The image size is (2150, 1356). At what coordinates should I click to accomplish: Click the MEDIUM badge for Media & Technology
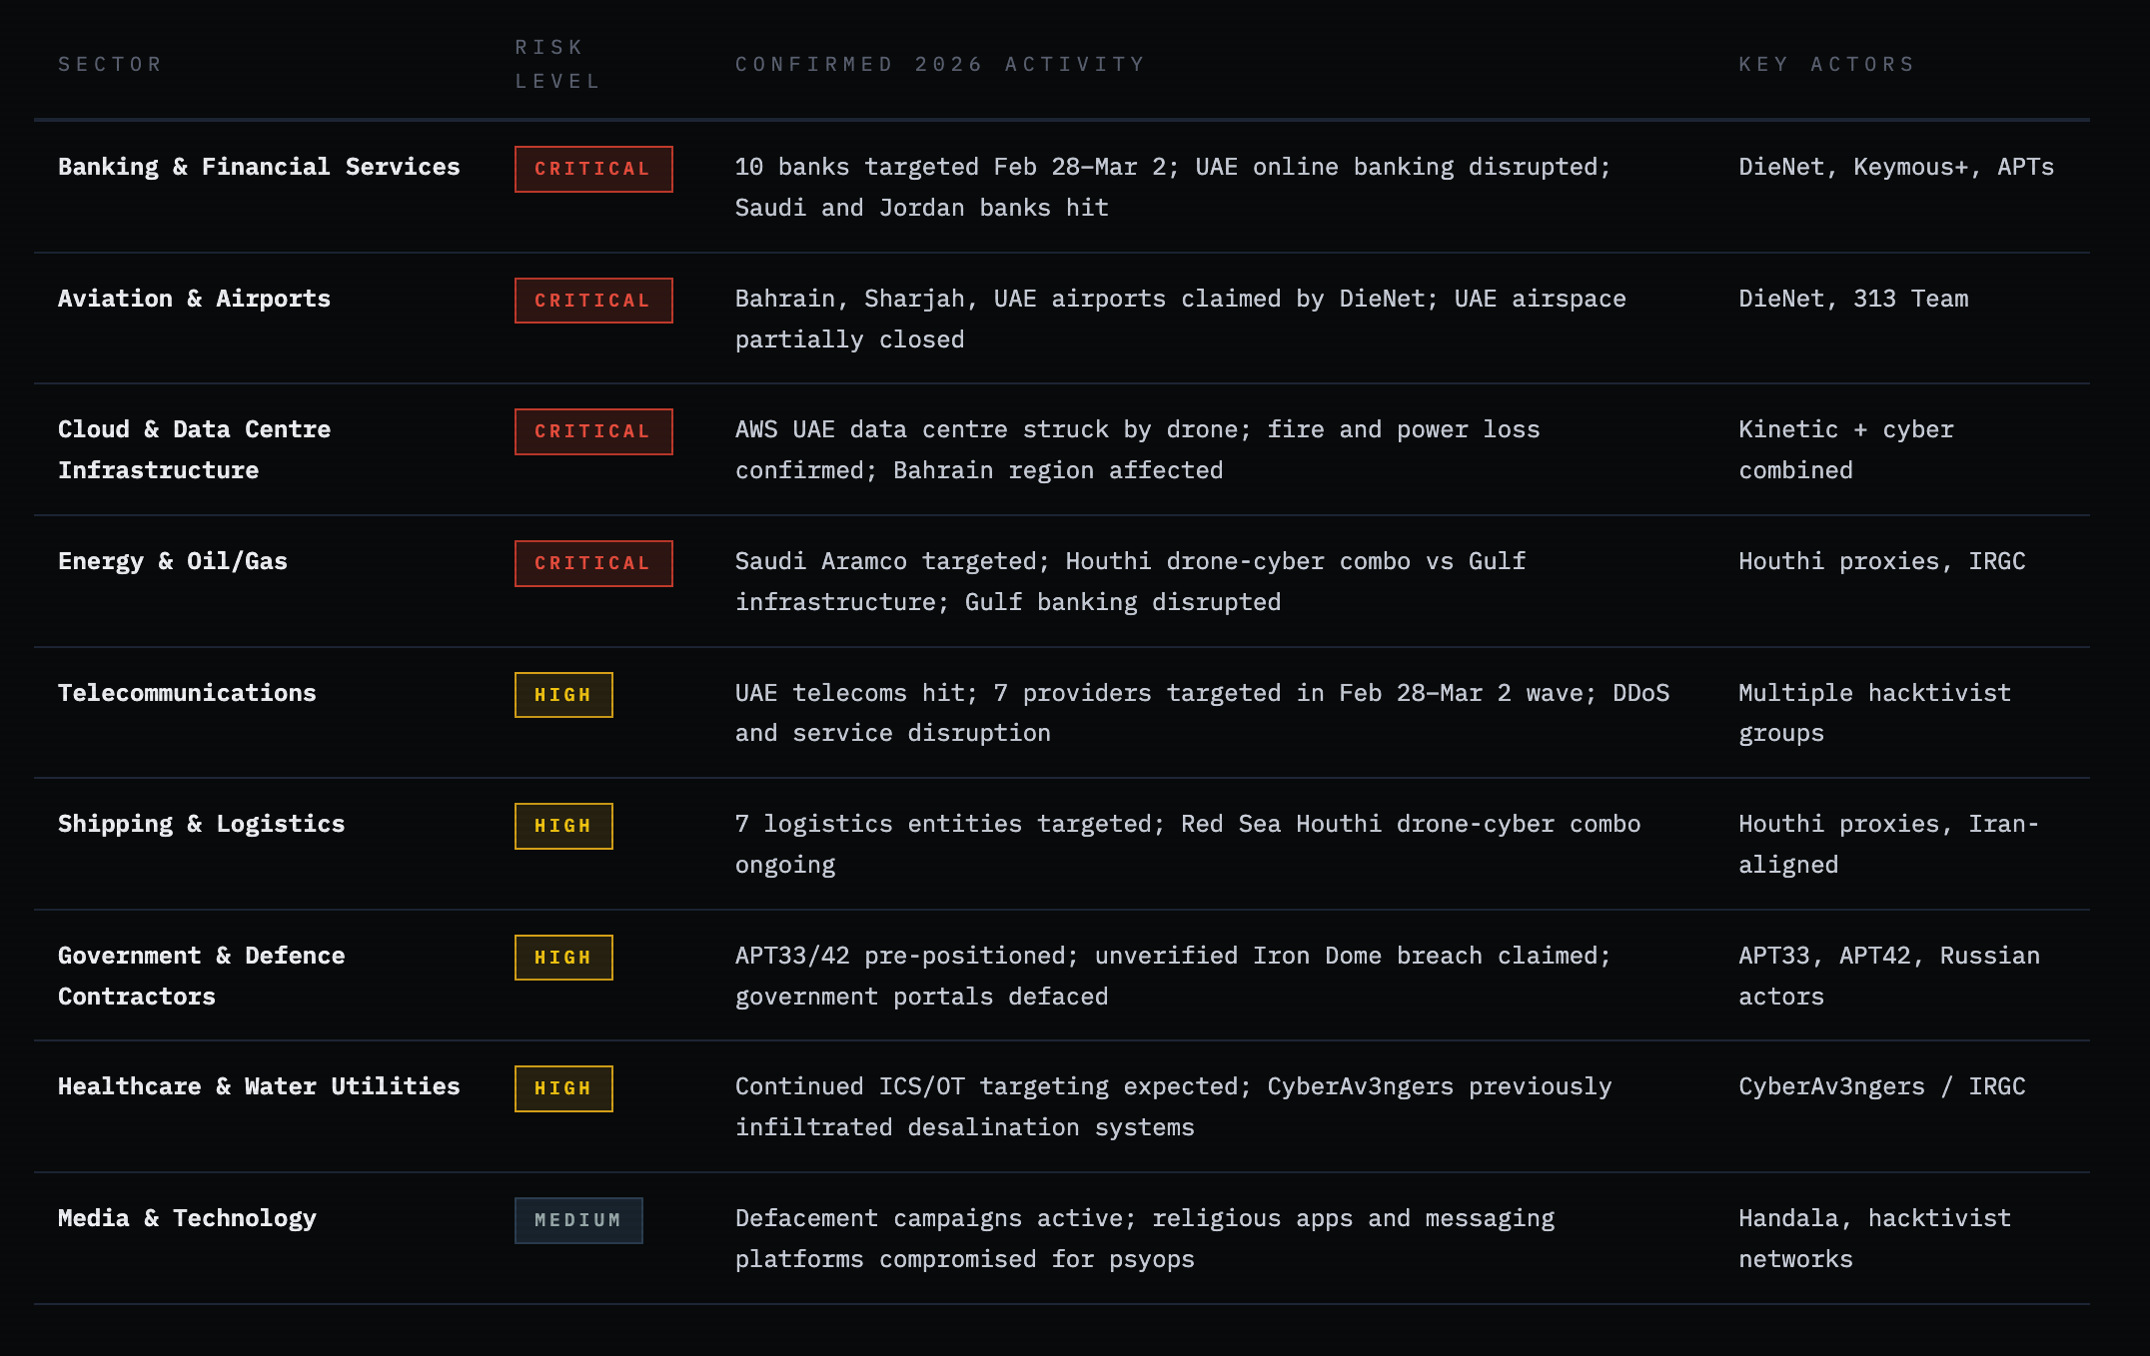tap(578, 1220)
